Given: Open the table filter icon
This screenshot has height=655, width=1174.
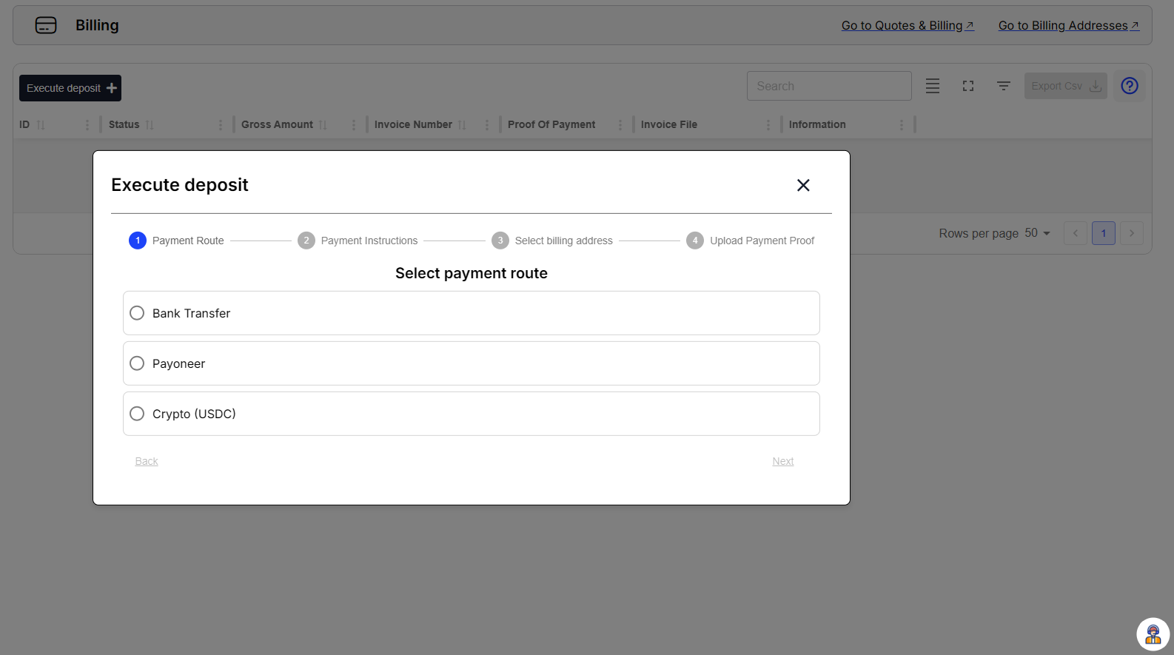Looking at the screenshot, I should click(x=1004, y=86).
